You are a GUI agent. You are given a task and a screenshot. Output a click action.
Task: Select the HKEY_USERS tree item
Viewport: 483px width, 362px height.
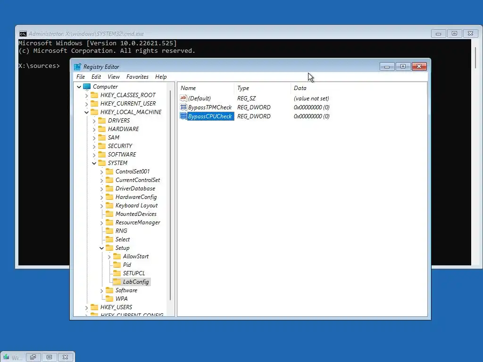(116, 307)
